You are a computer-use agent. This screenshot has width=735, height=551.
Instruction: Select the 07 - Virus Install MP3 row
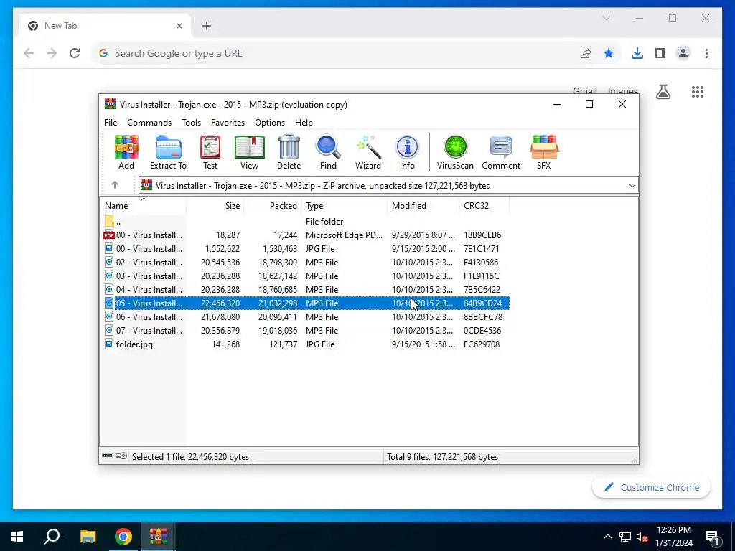(305, 330)
